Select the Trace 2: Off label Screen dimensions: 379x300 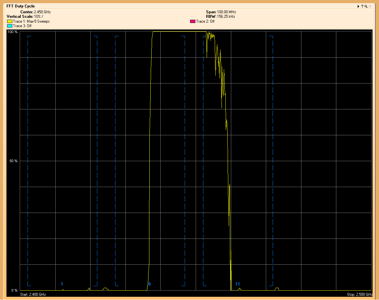[205, 21]
